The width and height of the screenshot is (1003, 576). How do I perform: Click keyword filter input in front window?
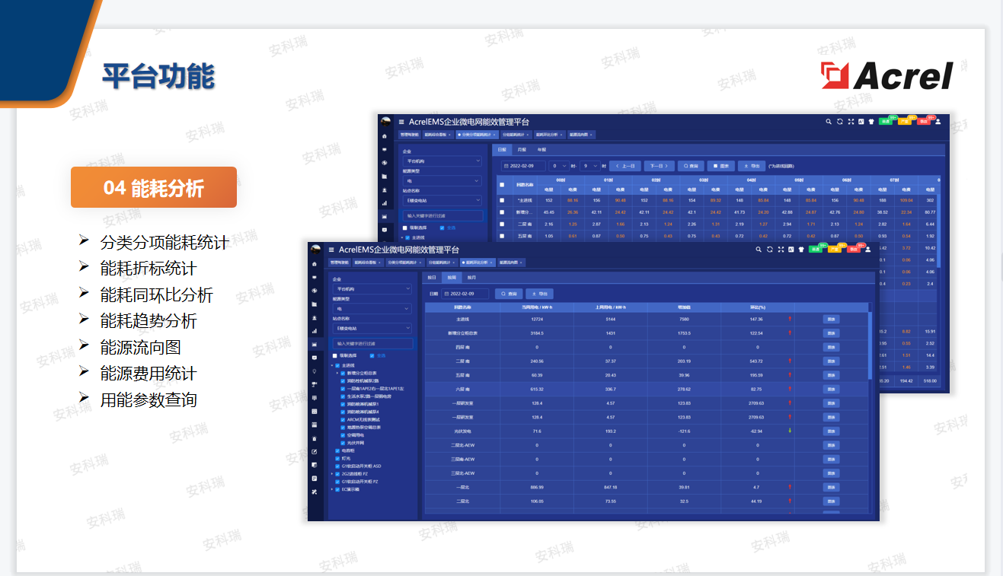point(373,344)
